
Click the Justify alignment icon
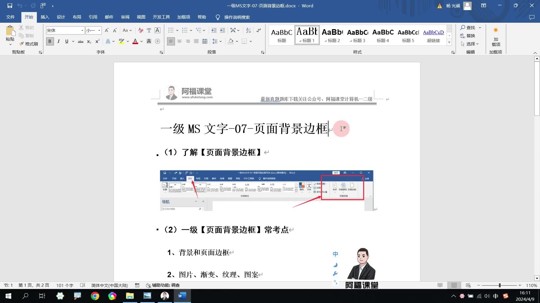[196, 41]
